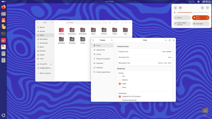
Task: Mute volume via the speaker icon
Action: point(175,13)
